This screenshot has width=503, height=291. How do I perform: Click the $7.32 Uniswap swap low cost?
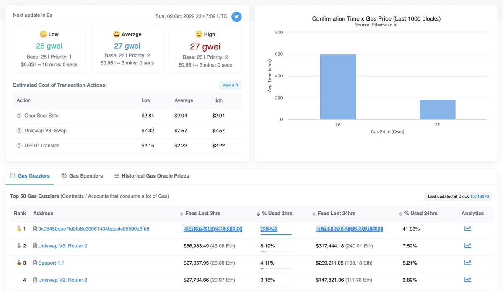click(x=148, y=131)
